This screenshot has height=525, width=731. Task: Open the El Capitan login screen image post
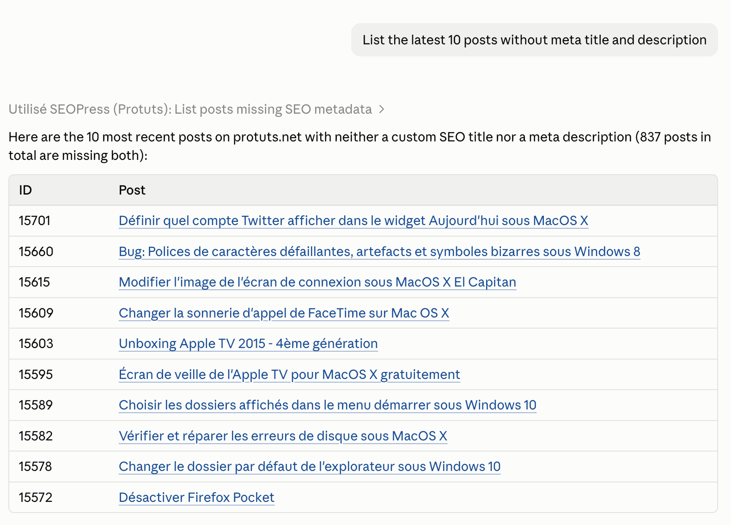point(317,282)
